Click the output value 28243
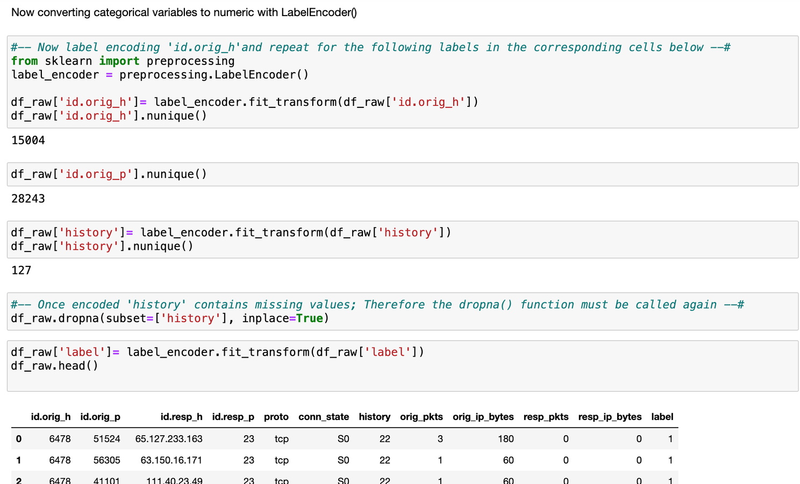 (x=28, y=199)
